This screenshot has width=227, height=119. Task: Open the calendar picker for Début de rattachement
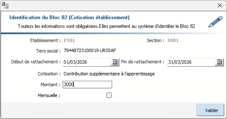pos(114,62)
